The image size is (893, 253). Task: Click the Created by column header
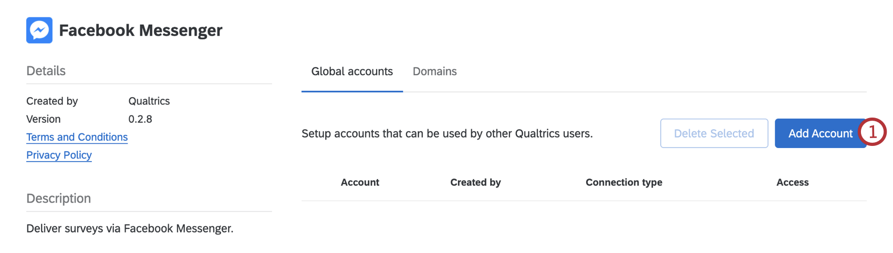point(475,182)
